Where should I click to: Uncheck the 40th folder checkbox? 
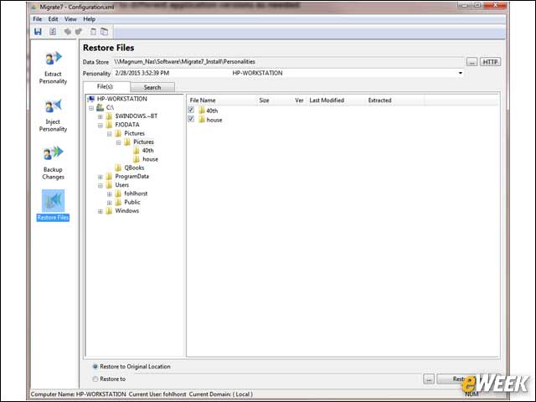[x=191, y=110]
